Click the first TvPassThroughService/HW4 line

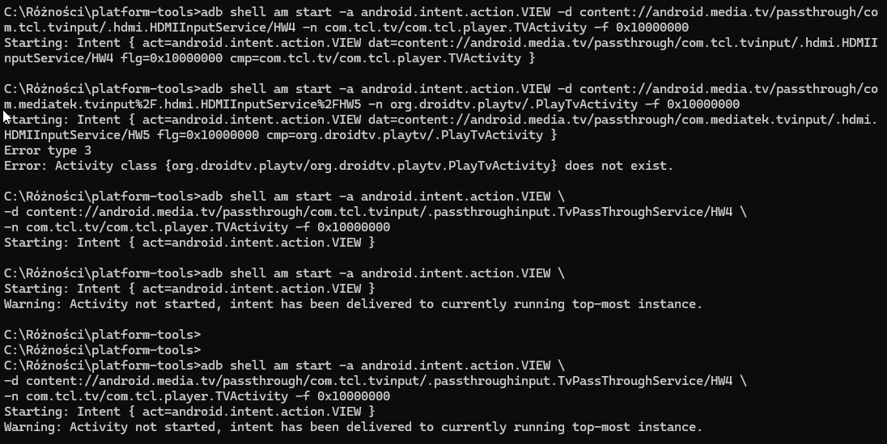click(x=374, y=212)
